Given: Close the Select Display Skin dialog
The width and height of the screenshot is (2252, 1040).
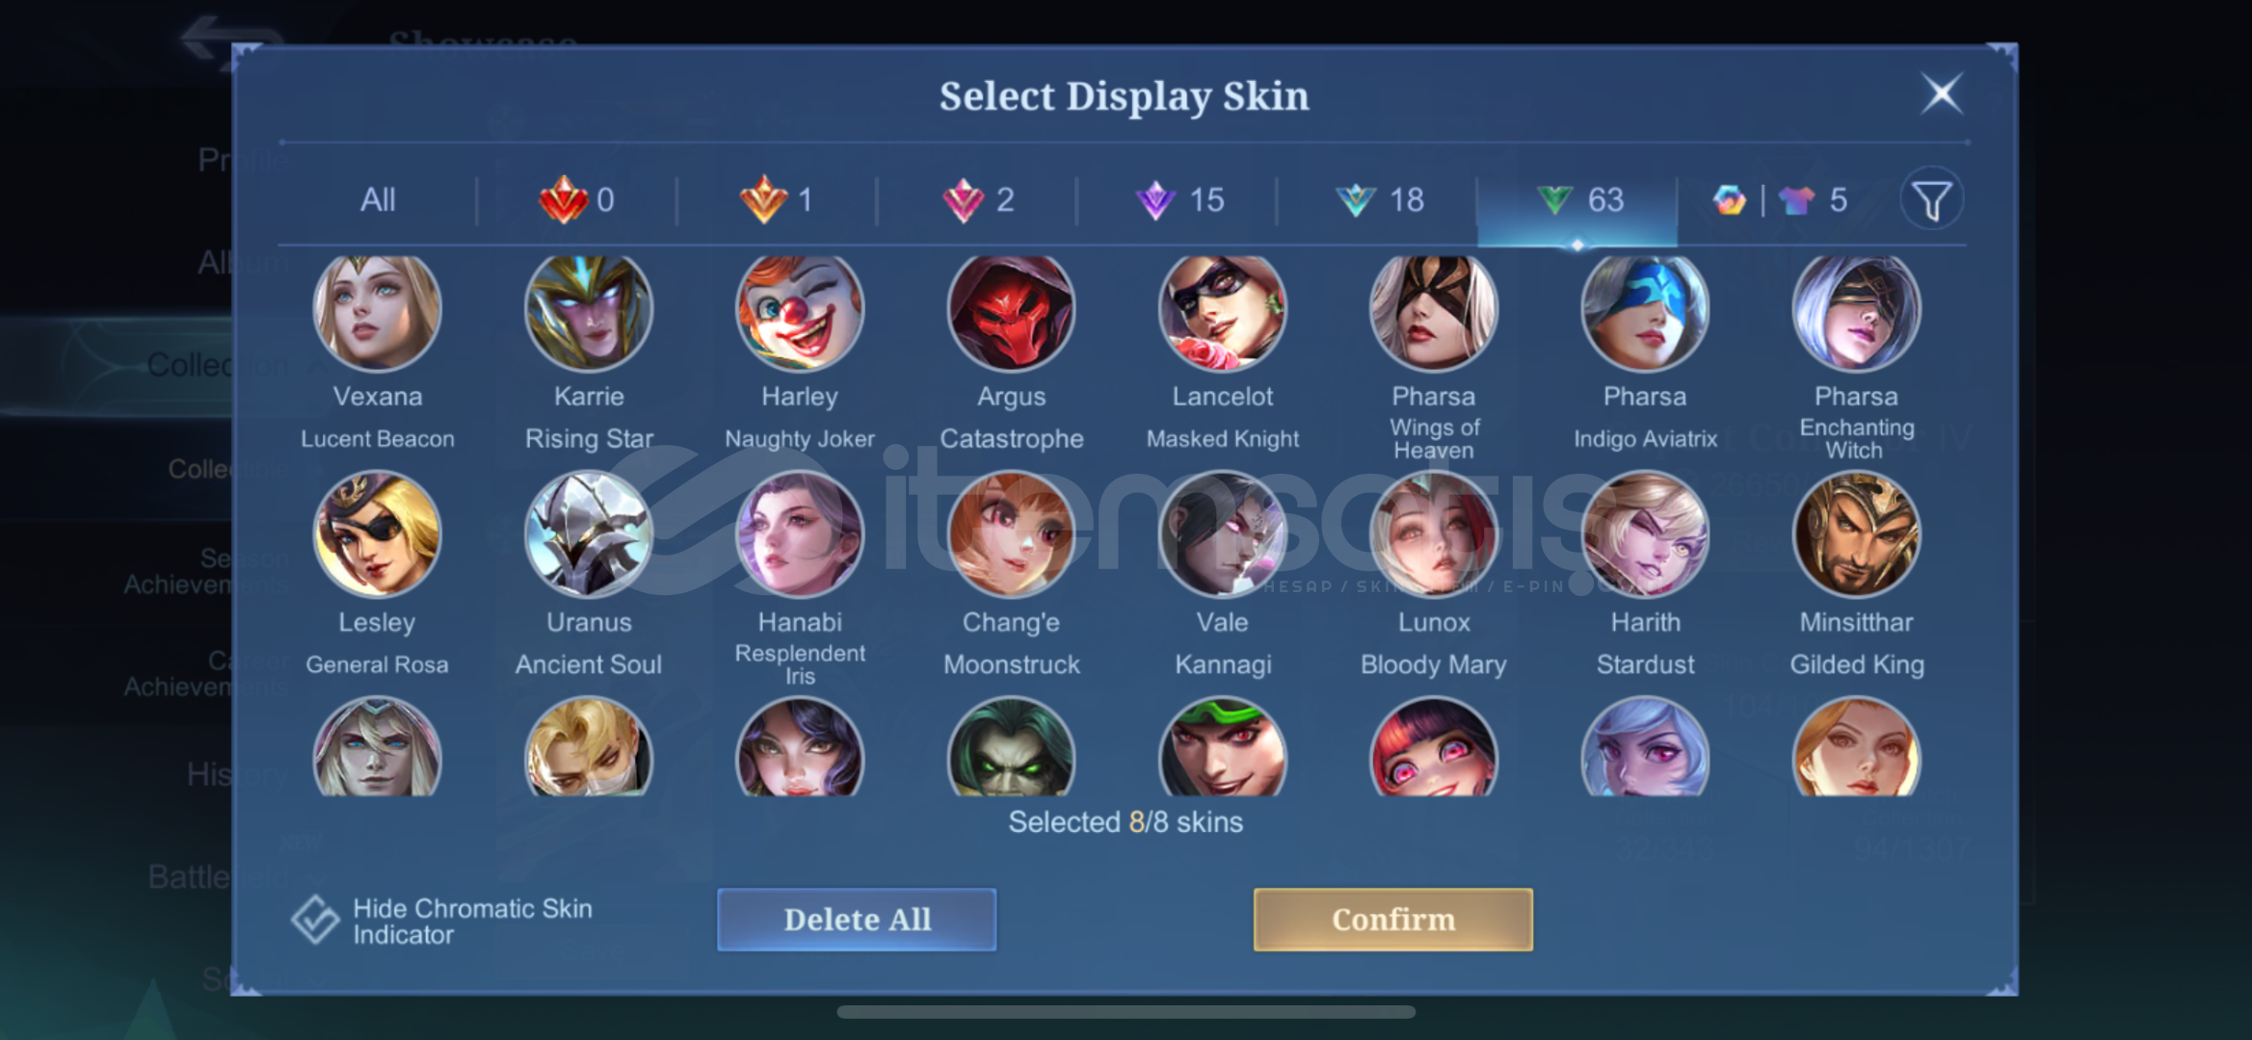Looking at the screenshot, I should [1941, 94].
